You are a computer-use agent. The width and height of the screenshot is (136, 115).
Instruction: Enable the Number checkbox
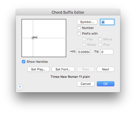tap(79, 28)
